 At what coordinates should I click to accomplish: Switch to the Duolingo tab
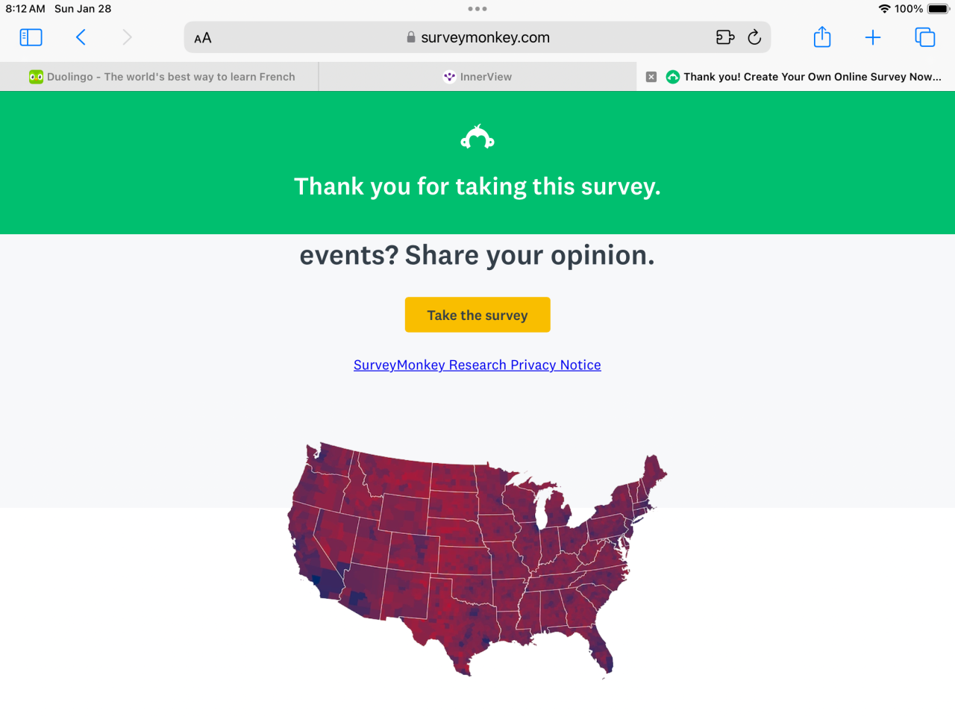pyautogui.click(x=160, y=77)
